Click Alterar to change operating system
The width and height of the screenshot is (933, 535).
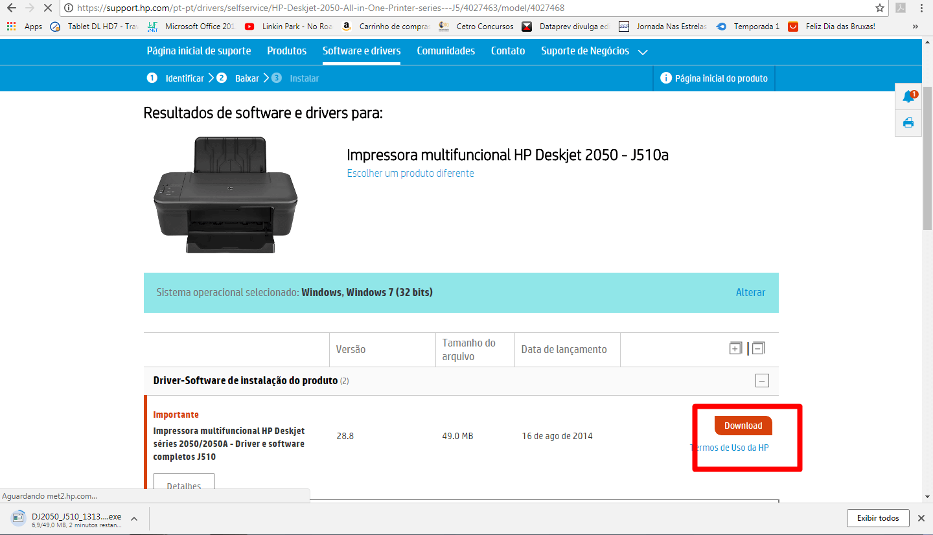point(750,293)
